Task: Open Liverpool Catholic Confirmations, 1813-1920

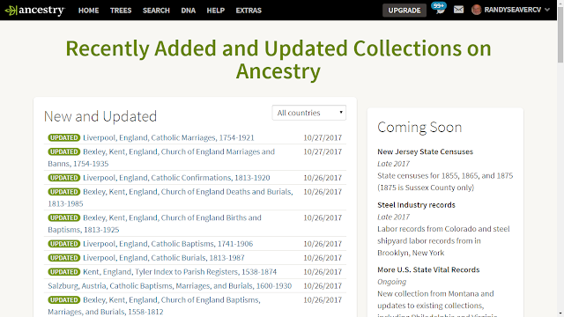Action: point(176,178)
